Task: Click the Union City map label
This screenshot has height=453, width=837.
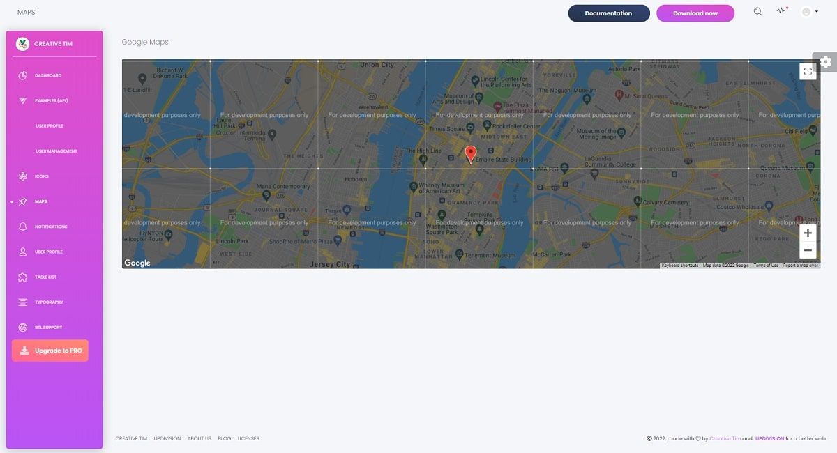Action: click(377, 65)
